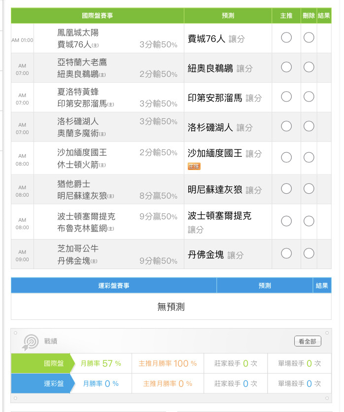Screen dimensions: 344x412
Task: Select 主推 radio for 洛杉磯湖人 prediction
Action: pos(286,126)
